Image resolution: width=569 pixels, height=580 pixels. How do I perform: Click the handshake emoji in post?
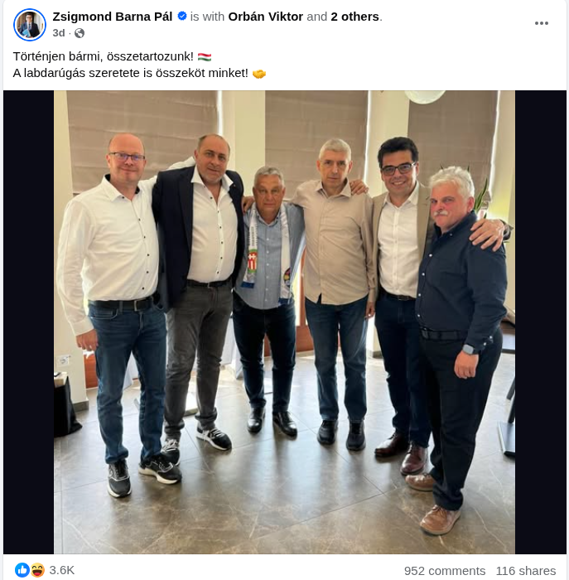pyautogui.click(x=258, y=74)
